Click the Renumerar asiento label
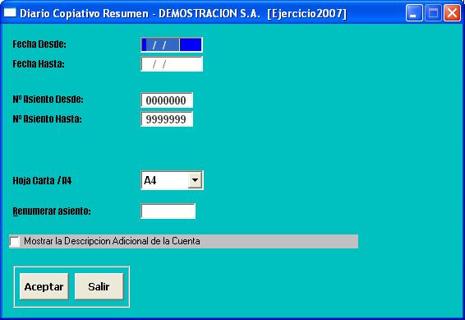Image resolution: width=465 pixels, height=320 pixels. tap(52, 211)
